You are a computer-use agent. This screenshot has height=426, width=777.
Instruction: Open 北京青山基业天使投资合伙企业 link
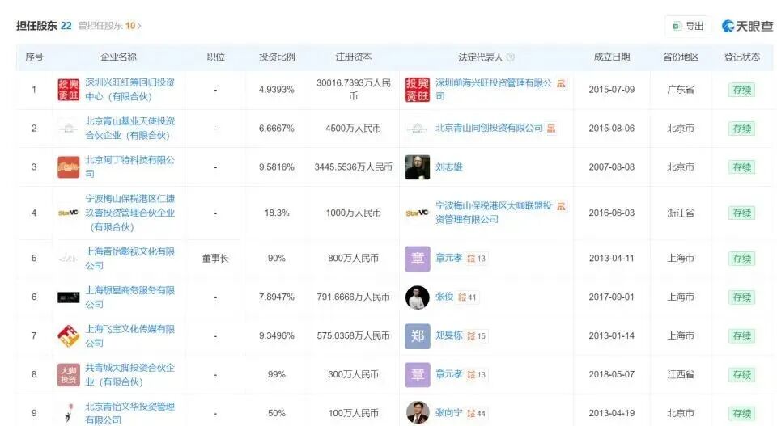(129, 129)
